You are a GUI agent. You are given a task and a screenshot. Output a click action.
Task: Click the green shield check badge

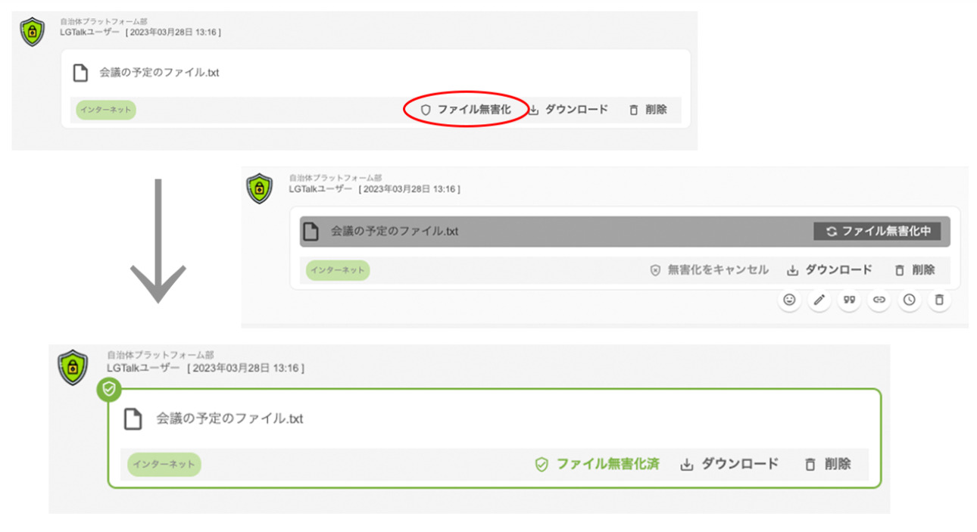[109, 389]
